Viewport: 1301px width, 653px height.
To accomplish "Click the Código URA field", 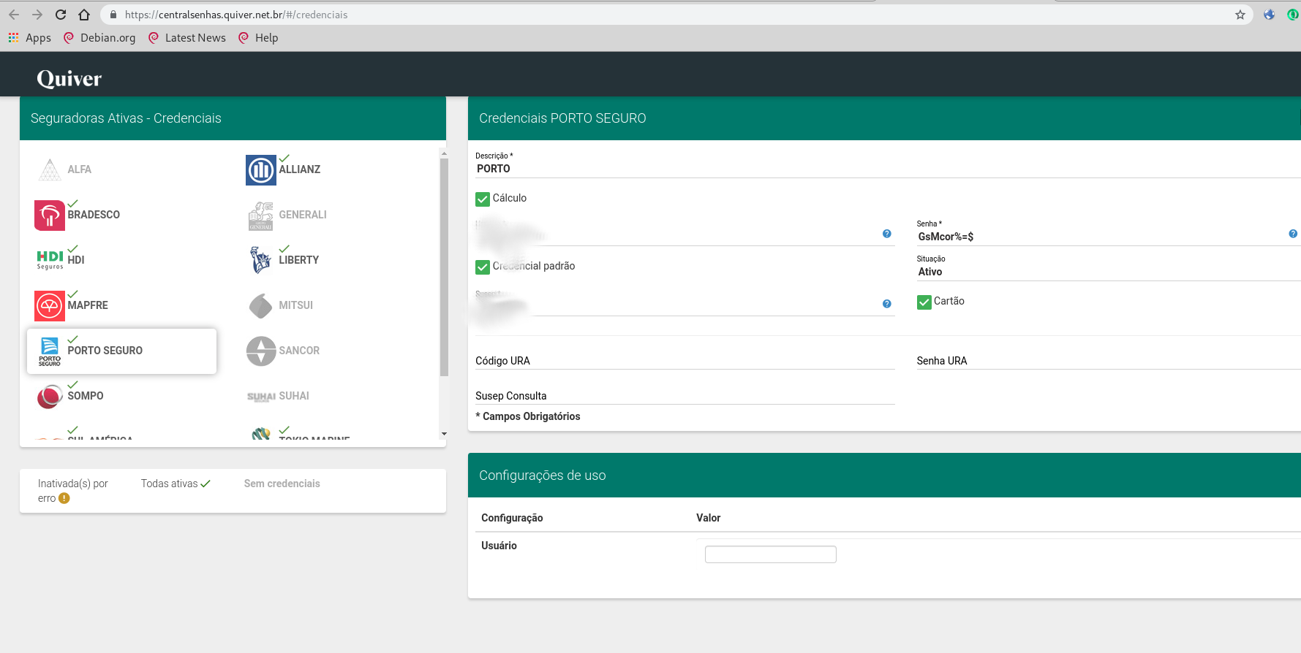I will pos(685,361).
